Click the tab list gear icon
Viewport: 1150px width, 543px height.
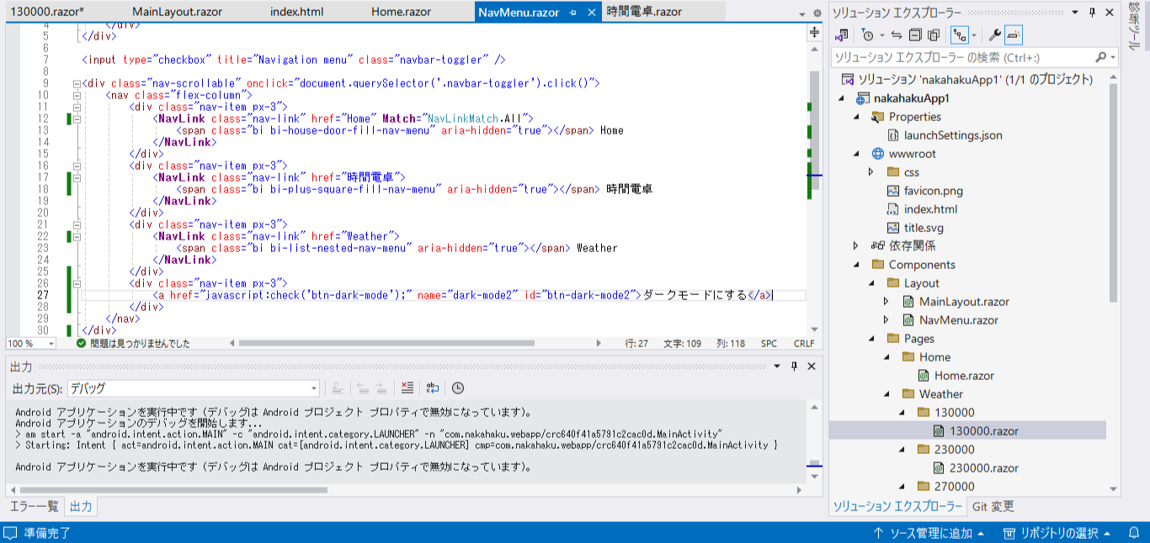(816, 13)
